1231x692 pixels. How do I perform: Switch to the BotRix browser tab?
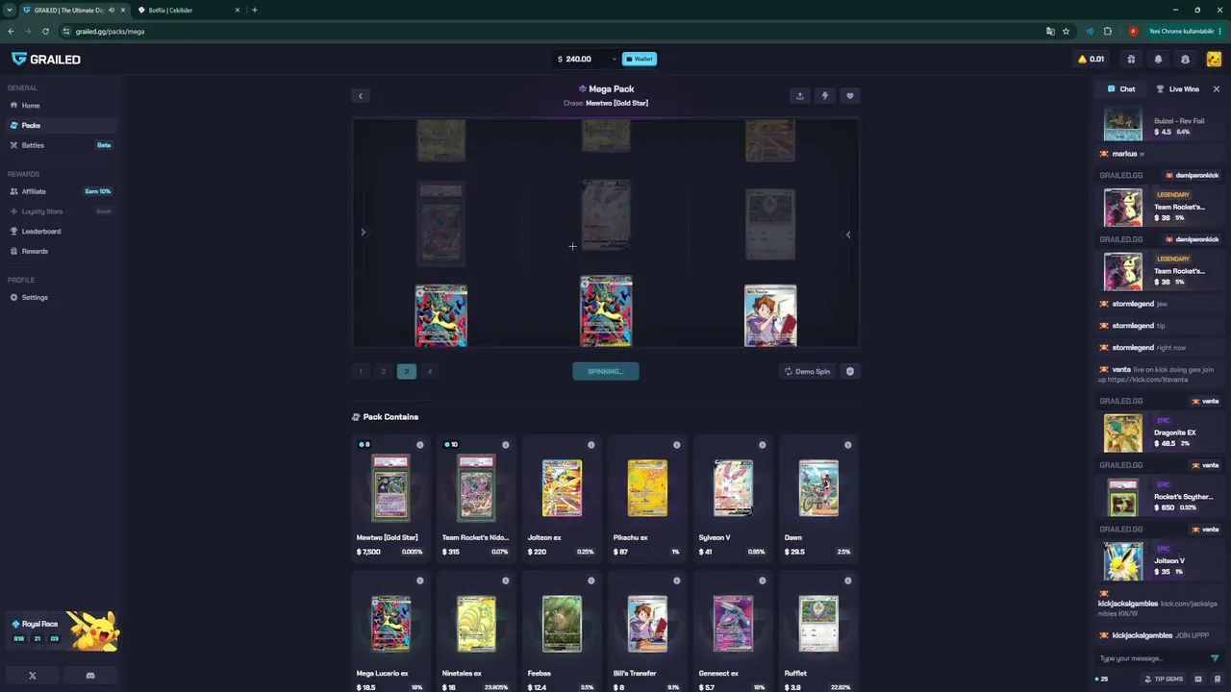tap(188, 10)
